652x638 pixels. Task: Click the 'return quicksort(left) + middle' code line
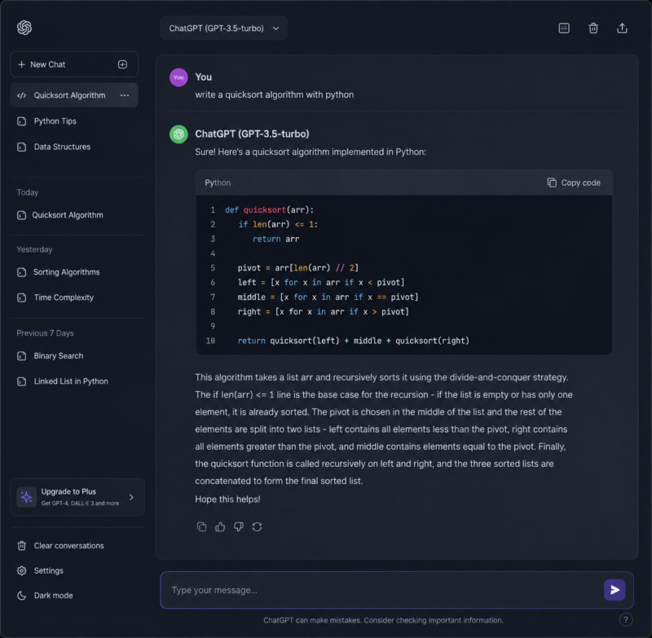[354, 341]
